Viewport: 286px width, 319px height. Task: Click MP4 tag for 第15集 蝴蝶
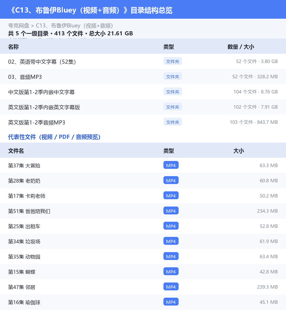(x=171, y=271)
